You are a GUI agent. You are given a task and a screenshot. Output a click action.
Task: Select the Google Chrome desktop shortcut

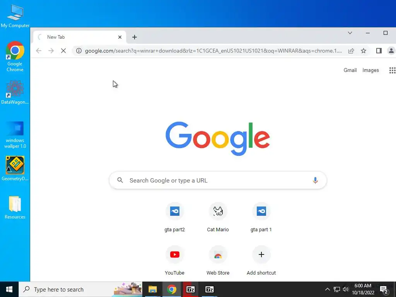15,56
